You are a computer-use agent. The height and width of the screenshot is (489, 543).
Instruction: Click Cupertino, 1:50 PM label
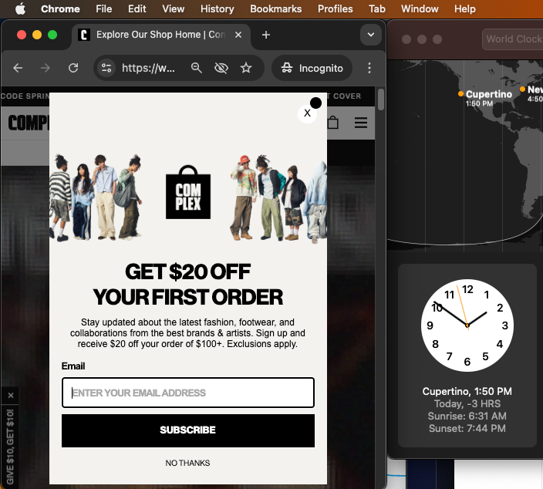click(x=467, y=391)
